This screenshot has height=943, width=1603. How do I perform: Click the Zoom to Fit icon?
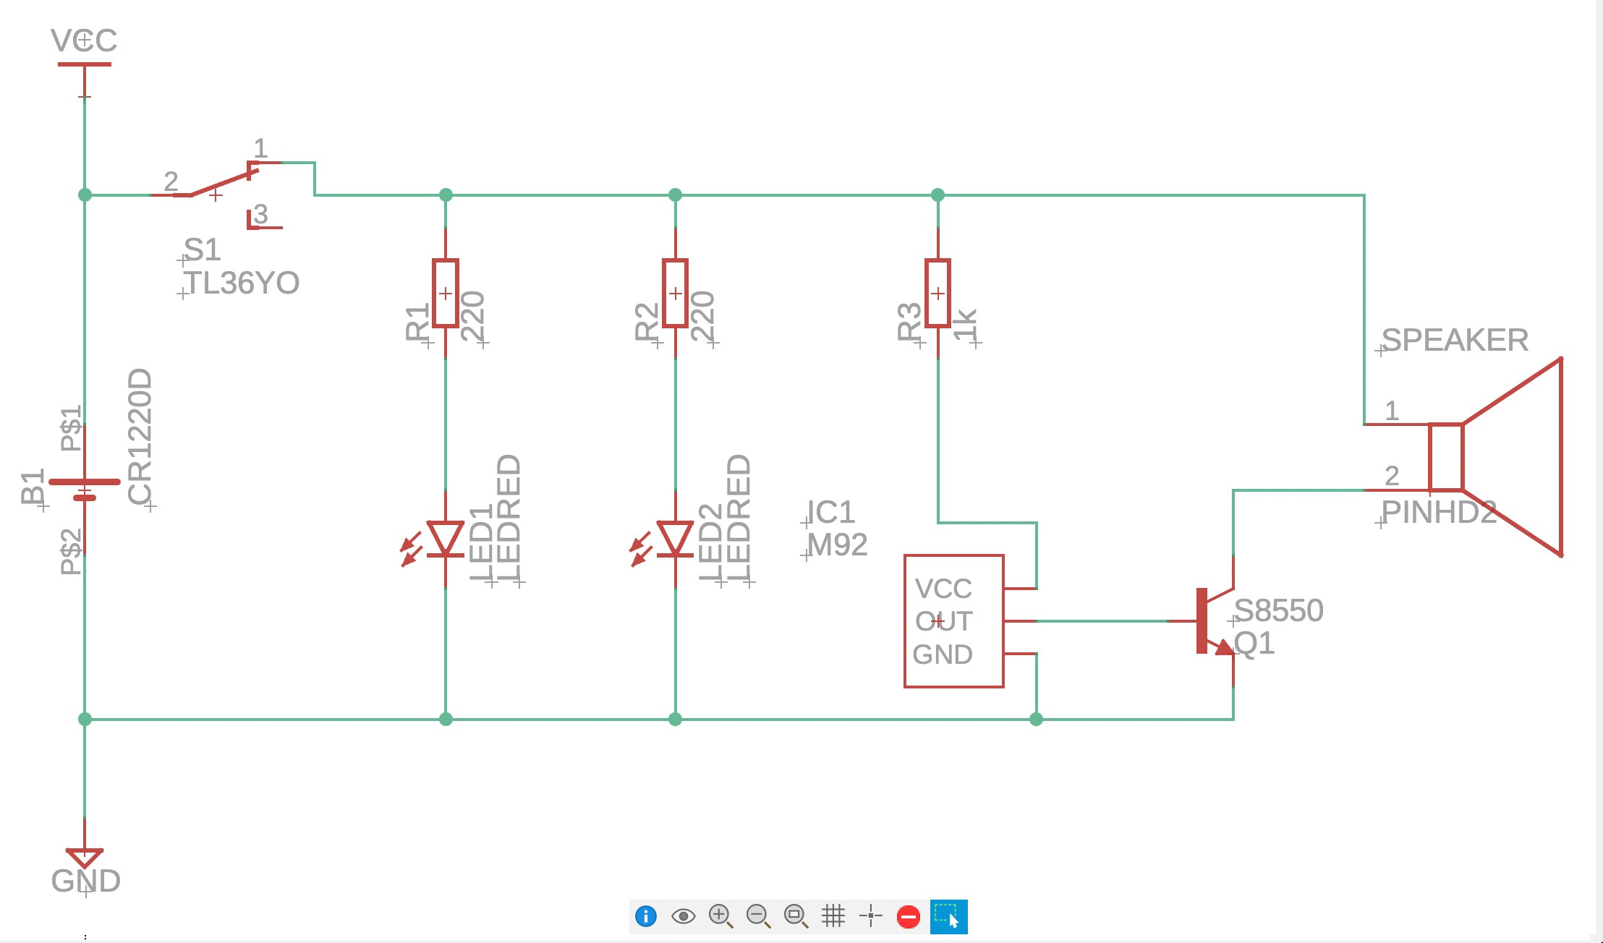point(796,916)
